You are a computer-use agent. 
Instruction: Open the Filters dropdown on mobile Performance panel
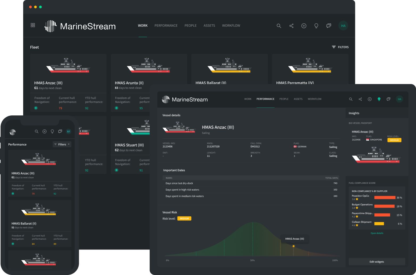tap(62, 144)
